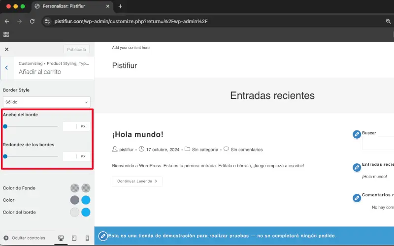Open a new browser tab with plus
This screenshot has width=394, height=246.
tap(120, 6)
